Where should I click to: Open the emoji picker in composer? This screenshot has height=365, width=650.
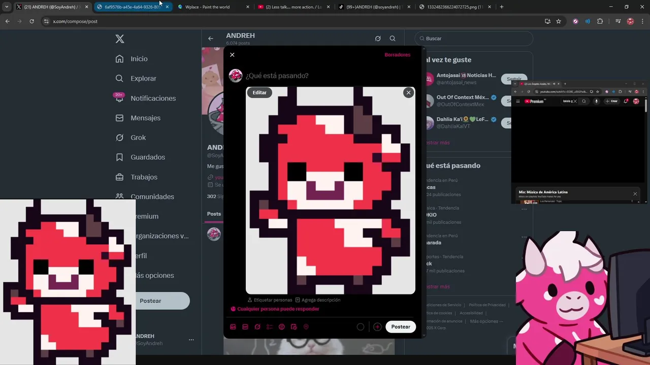(282, 327)
